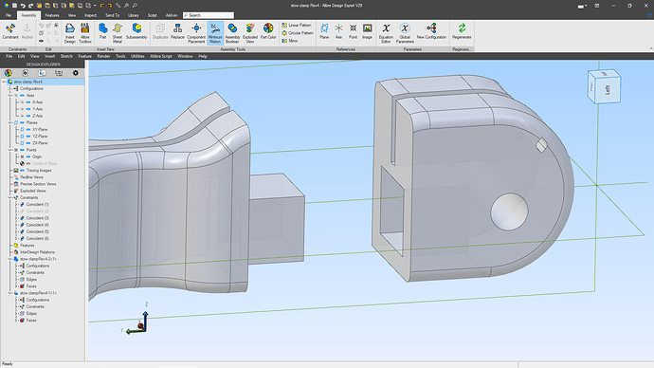This screenshot has width=654, height=368.
Task: Collapse the Planes tree node
Action: tap(10, 122)
